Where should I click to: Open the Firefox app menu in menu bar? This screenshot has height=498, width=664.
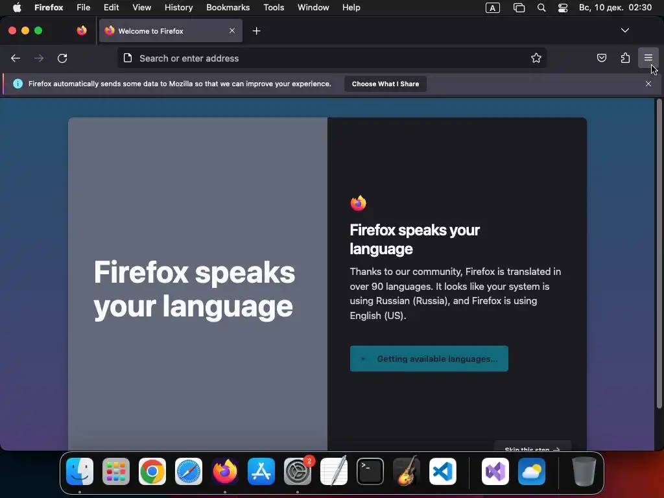(x=49, y=8)
